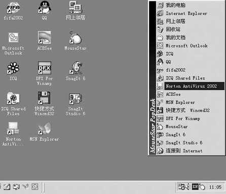Select fifa2002 in the PopDesk menu
The width and height of the screenshot is (226, 194).
(191, 70)
